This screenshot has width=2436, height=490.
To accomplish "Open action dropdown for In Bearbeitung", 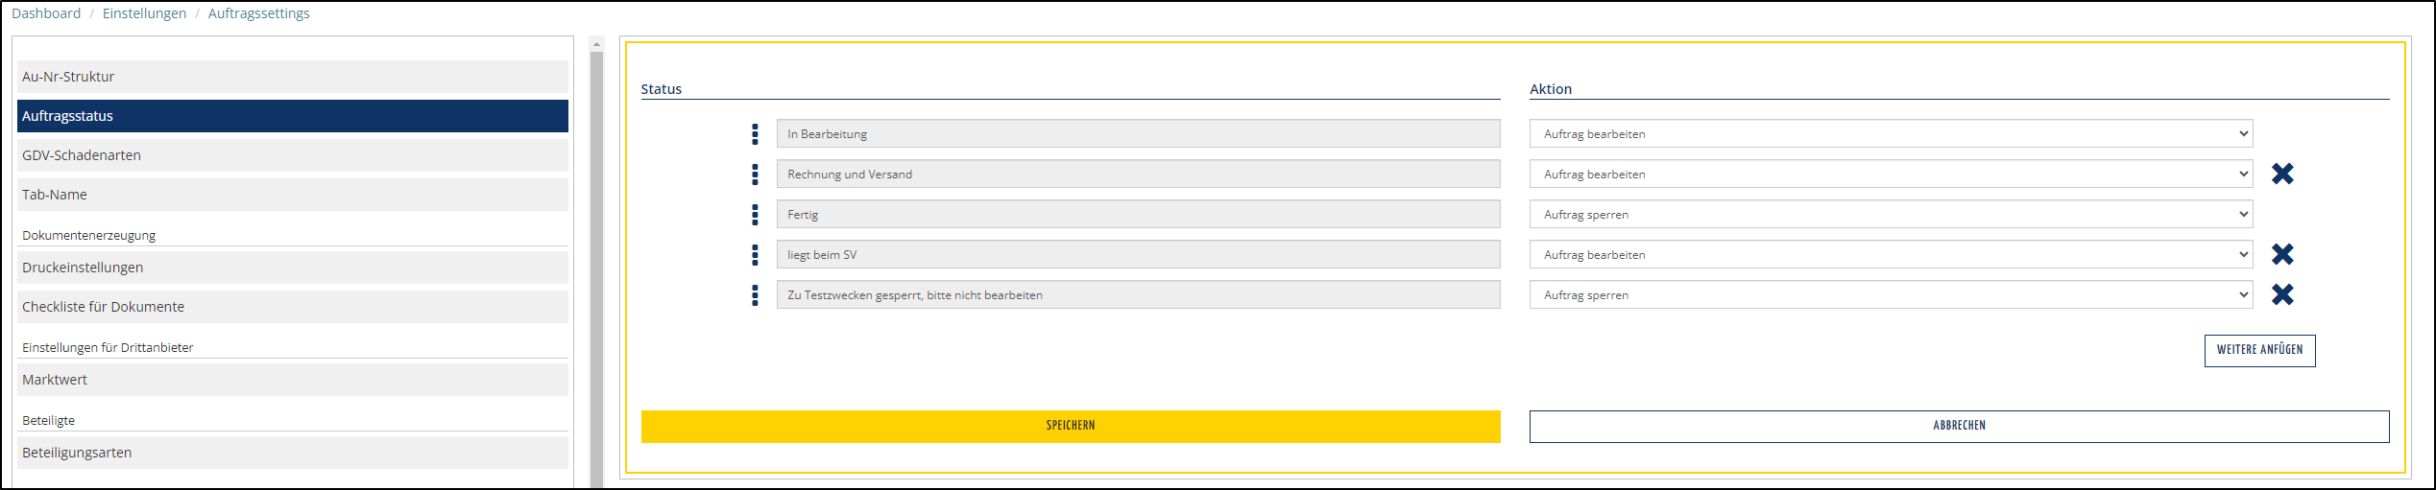I will pos(1891,134).
